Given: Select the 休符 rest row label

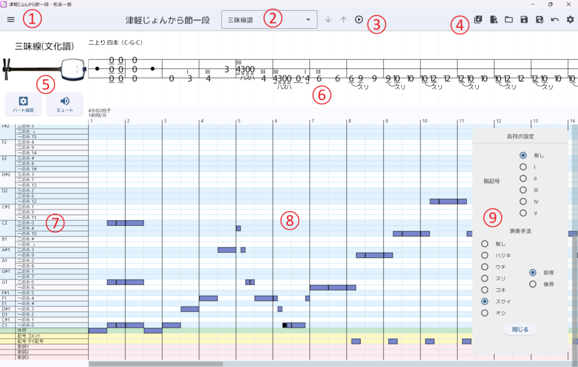Looking at the screenshot, I should pyautogui.click(x=44, y=330).
